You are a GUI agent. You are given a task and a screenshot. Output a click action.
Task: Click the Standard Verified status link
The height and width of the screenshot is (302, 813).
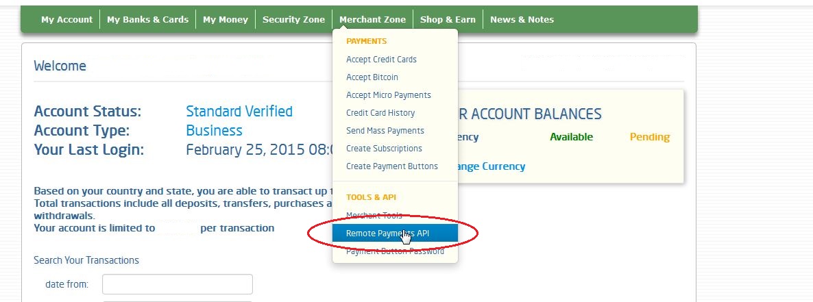239,112
